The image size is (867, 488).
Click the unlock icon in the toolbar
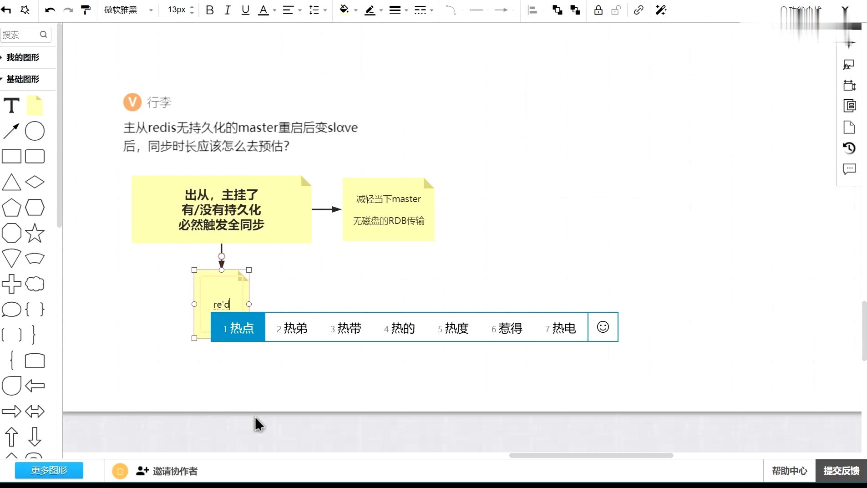(x=616, y=10)
